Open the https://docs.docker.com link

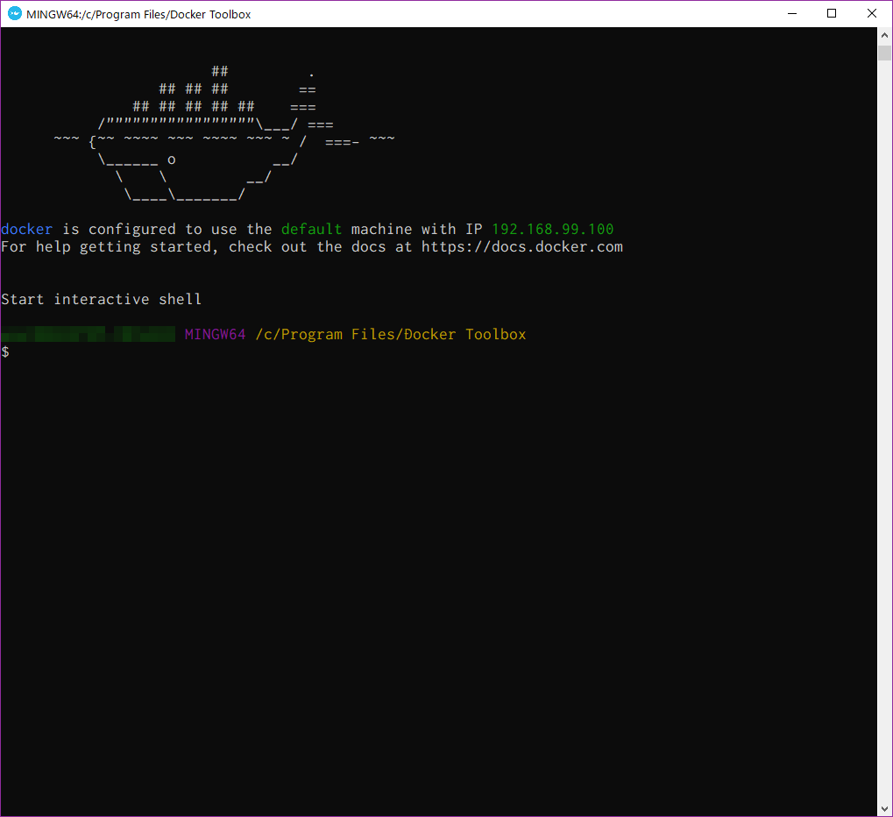pos(521,246)
